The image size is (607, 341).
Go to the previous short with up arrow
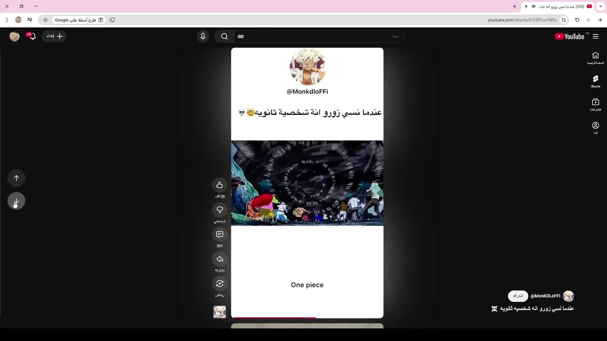point(16,178)
